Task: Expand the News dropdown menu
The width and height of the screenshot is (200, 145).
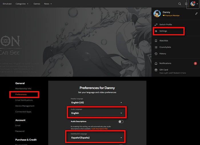Action: point(48,4)
